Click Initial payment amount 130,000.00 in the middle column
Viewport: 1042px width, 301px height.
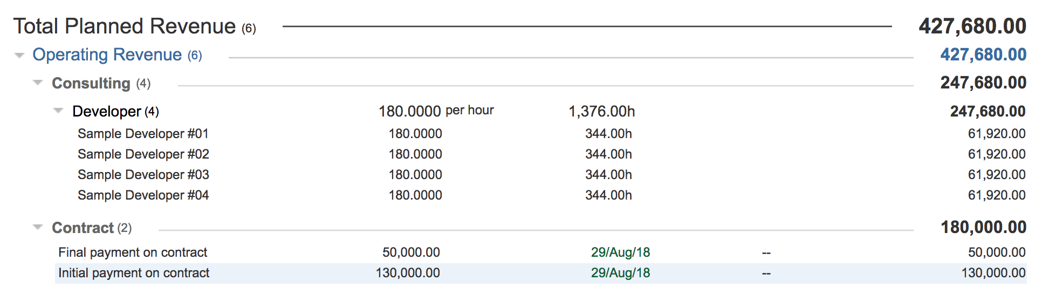tap(408, 273)
